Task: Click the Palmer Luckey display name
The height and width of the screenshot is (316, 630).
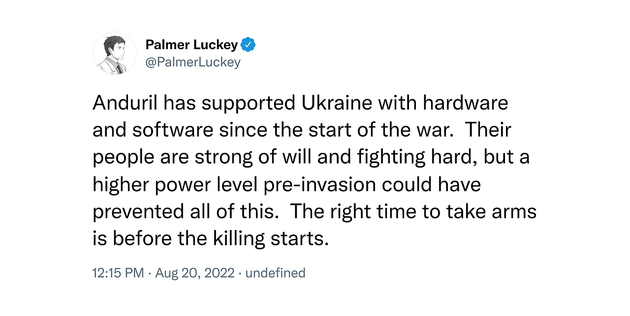Action: tap(192, 45)
